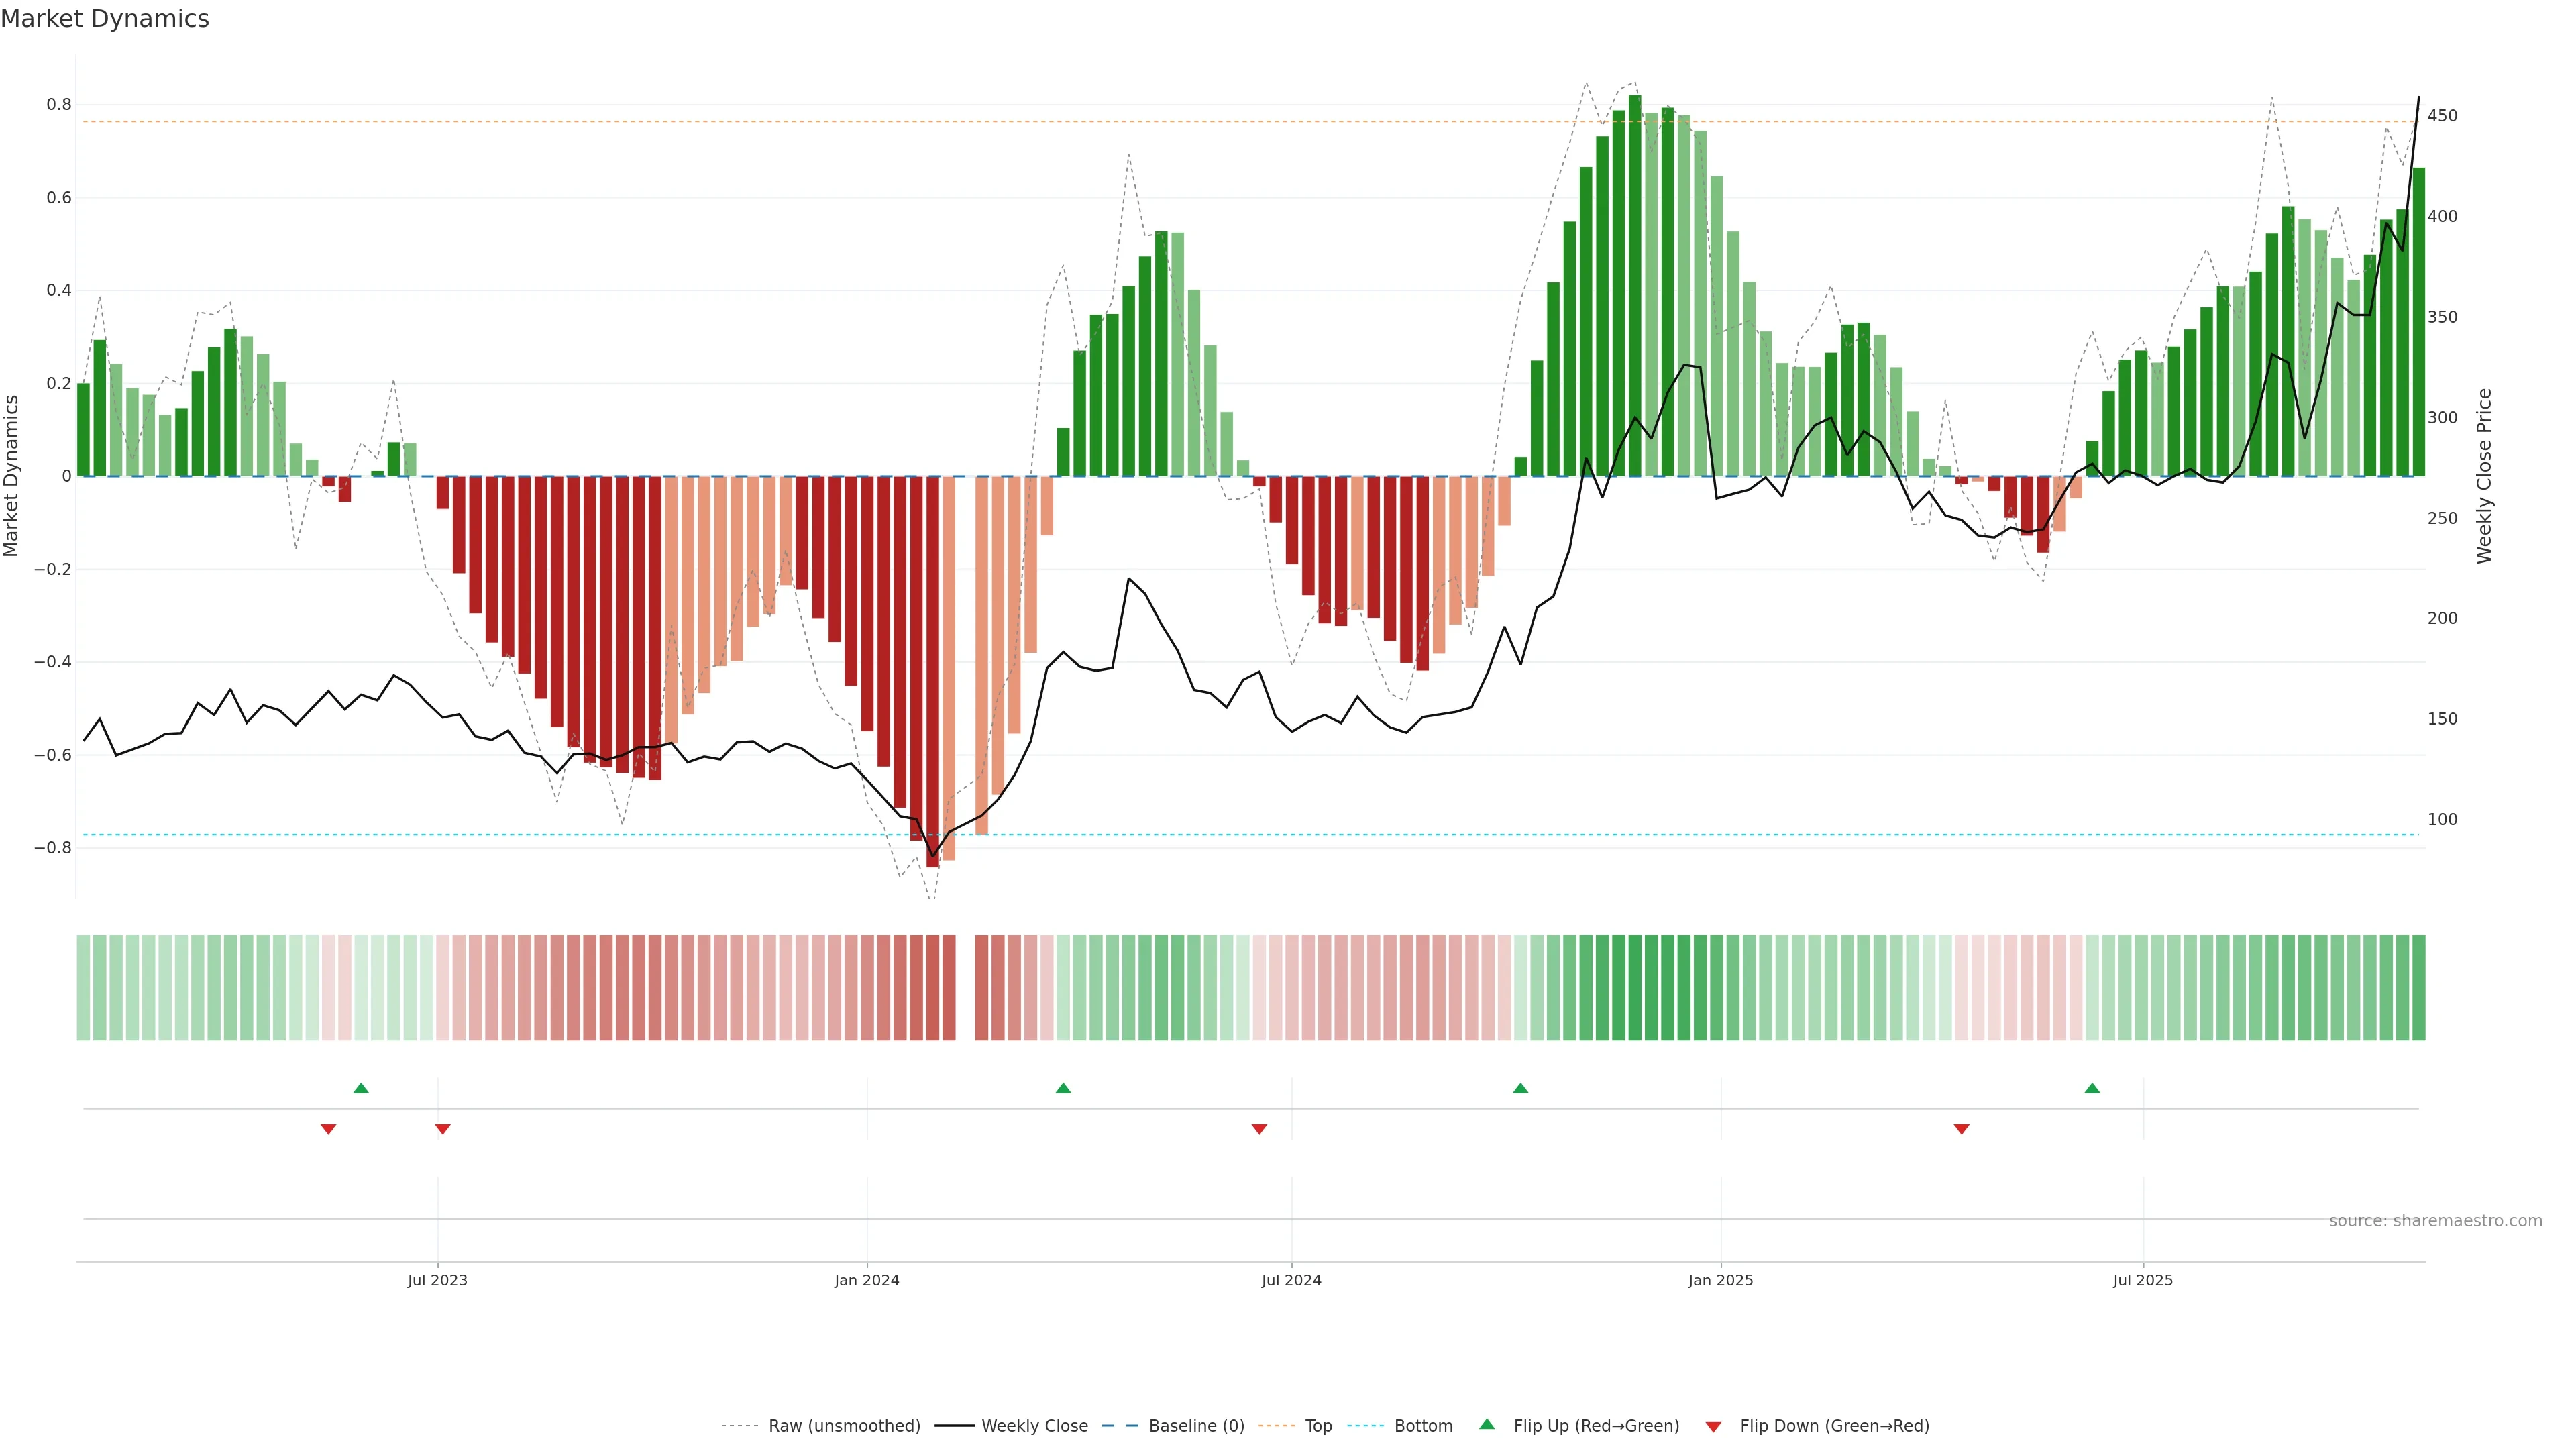Toggle the Weekly Close legend entry
Image resolution: width=2576 pixels, height=1449 pixels.
(1034, 1426)
